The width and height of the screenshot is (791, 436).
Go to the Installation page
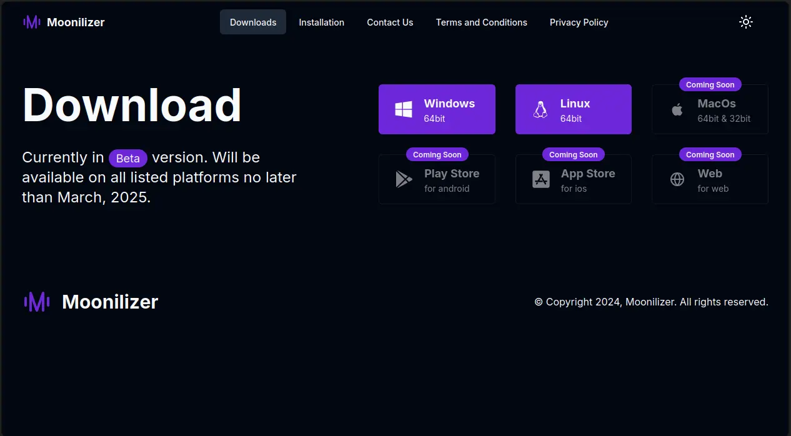pyautogui.click(x=321, y=22)
